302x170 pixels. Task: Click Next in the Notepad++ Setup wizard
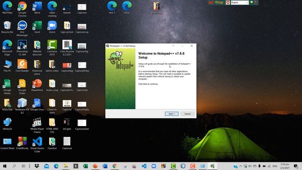(x=171, y=114)
